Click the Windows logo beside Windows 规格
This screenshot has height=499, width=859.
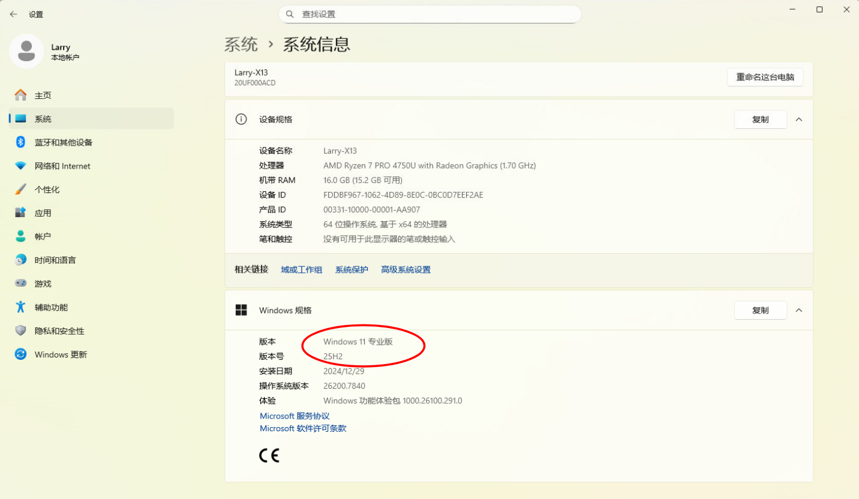tap(241, 310)
